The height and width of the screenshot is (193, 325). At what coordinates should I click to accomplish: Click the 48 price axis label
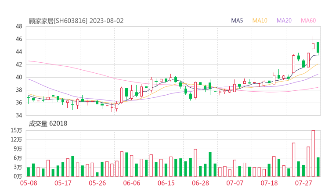(19, 26)
